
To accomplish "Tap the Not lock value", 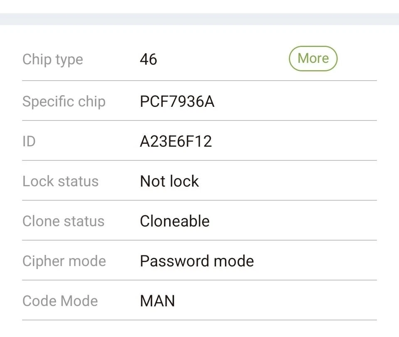I will (x=170, y=181).
